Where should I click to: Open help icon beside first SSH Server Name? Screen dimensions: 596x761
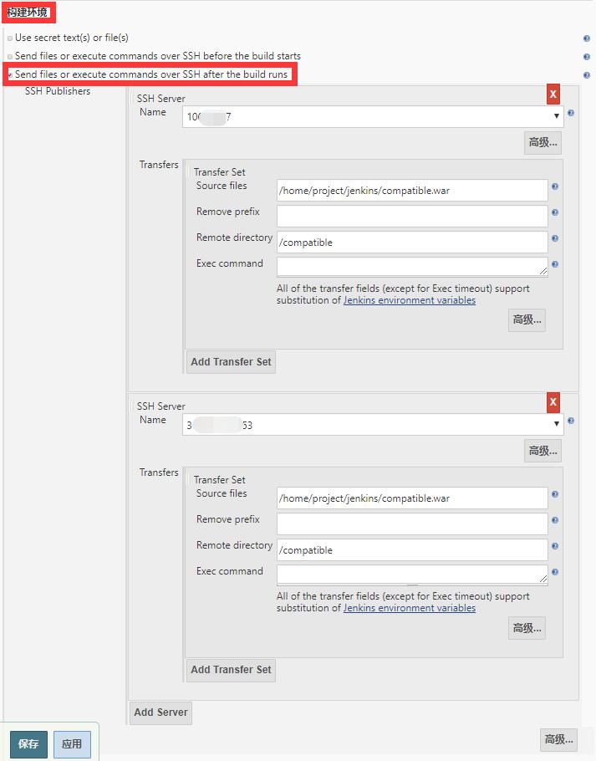pos(571,113)
